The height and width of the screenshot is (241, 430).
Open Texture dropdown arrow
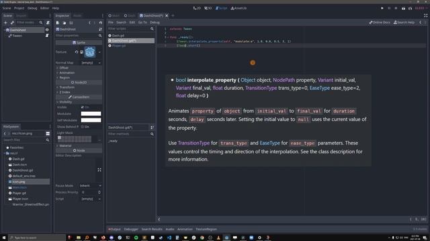coord(99,52)
